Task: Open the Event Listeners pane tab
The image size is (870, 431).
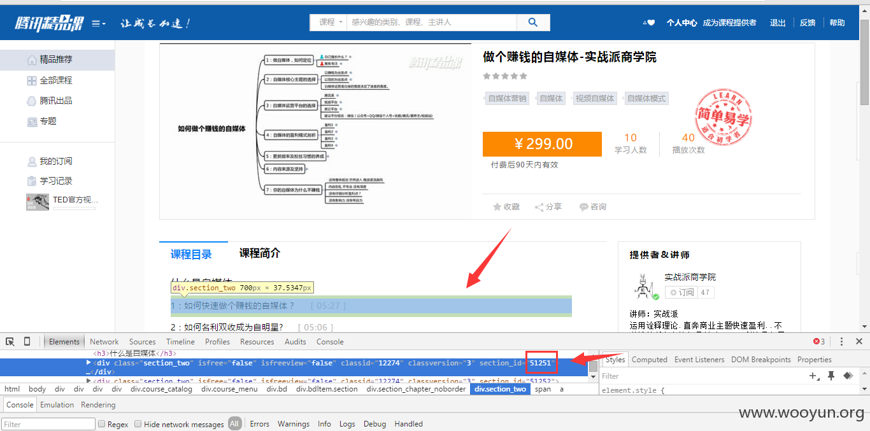Action: 699,360
